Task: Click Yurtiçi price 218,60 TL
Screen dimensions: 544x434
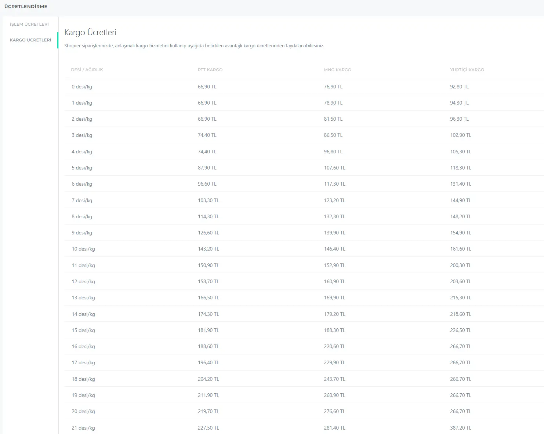Action: [x=461, y=314]
